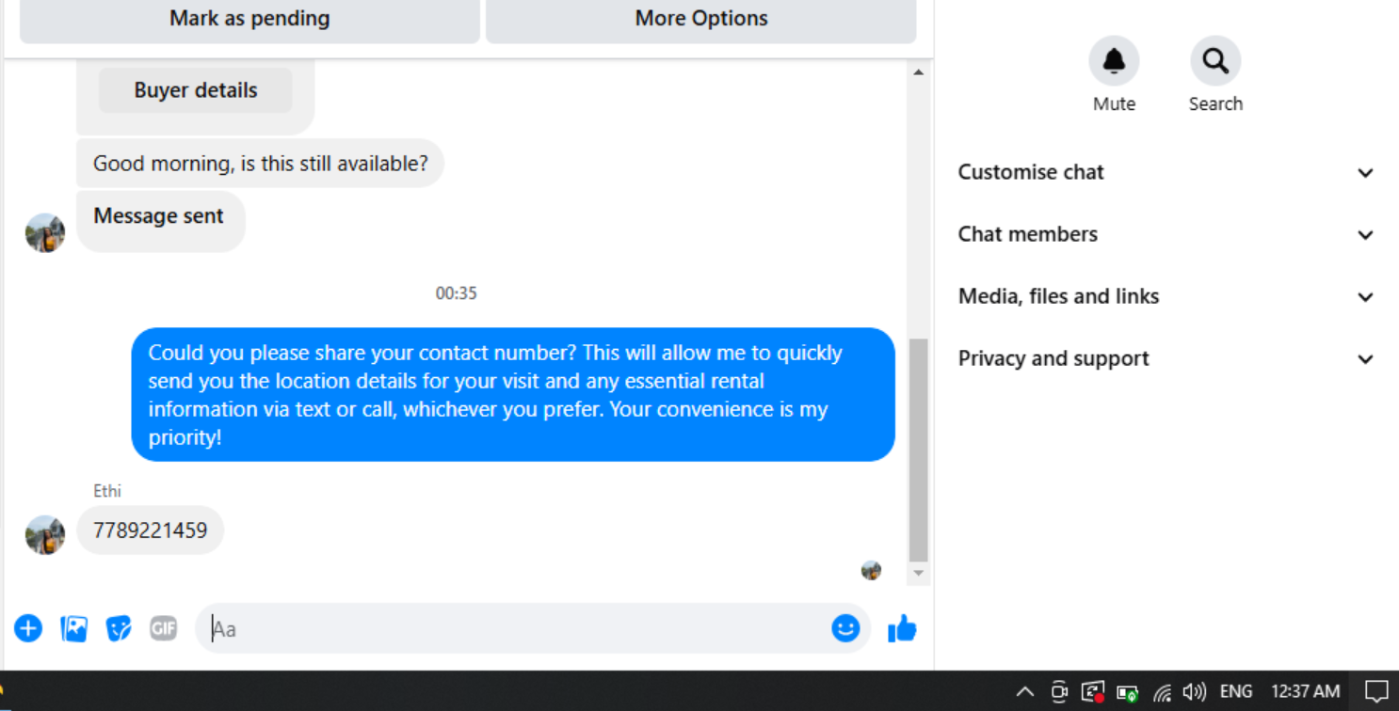1399x711 pixels.
Task: Open More Options for the listing
Action: (x=701, y=19)
